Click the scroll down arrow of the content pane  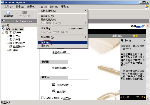(148, 98)
